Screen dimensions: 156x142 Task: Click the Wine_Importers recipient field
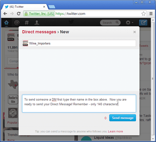(x=79, y=43)
